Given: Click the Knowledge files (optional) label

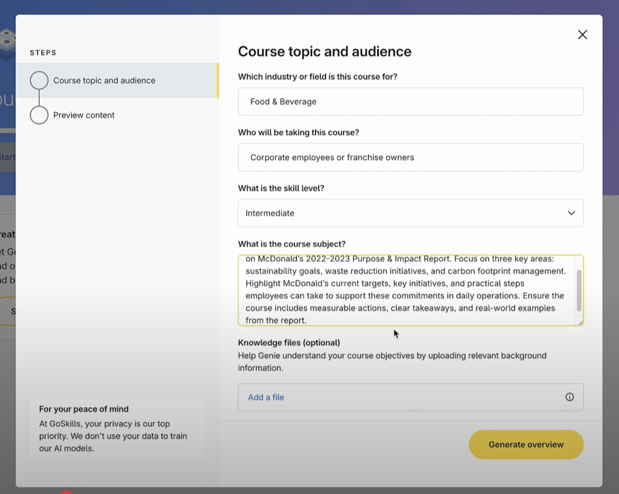Looking at the screenshot, I should 289,342.
